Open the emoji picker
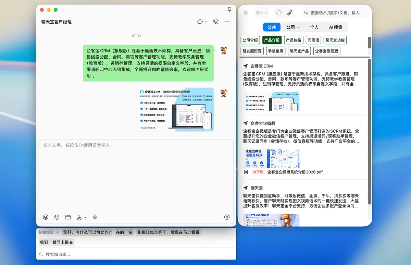This screenshot has width=411, height=265. pos(46,217)
